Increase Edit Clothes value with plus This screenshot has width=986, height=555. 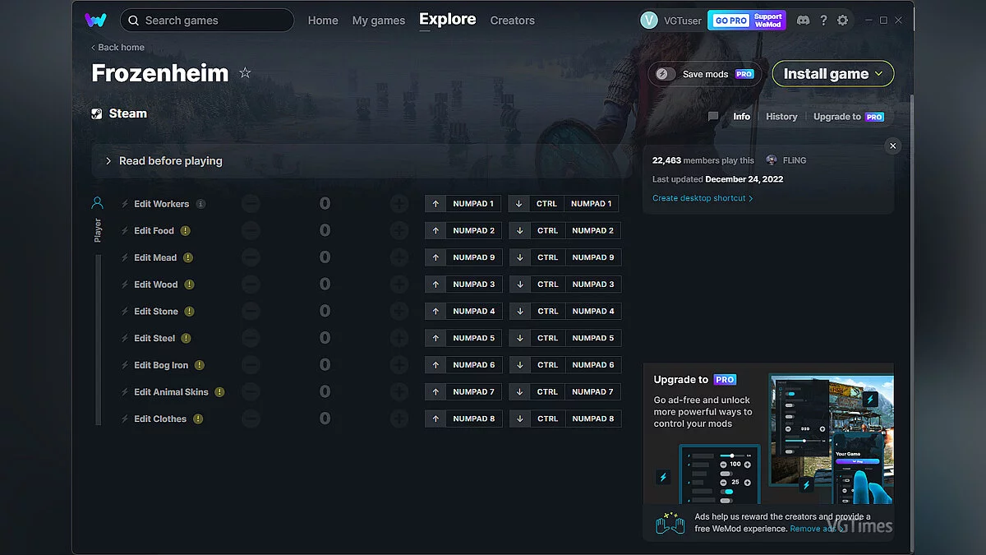pyautogui.click(x=399, y=419)
